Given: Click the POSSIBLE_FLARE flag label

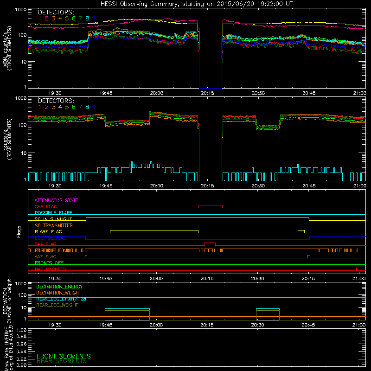Looking at the screenshot, I should 53,213.
